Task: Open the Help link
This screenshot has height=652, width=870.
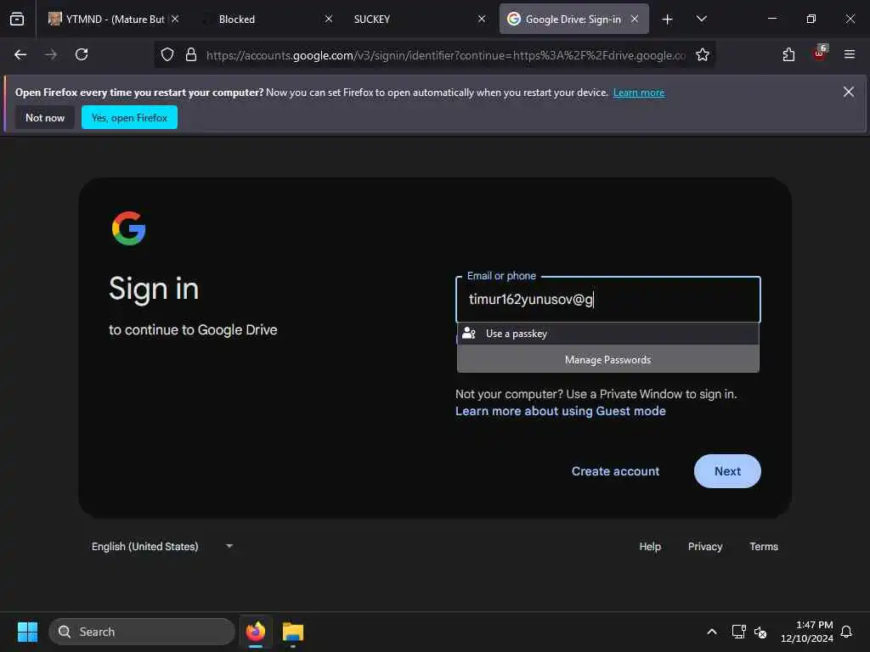Action: [650, 546]
